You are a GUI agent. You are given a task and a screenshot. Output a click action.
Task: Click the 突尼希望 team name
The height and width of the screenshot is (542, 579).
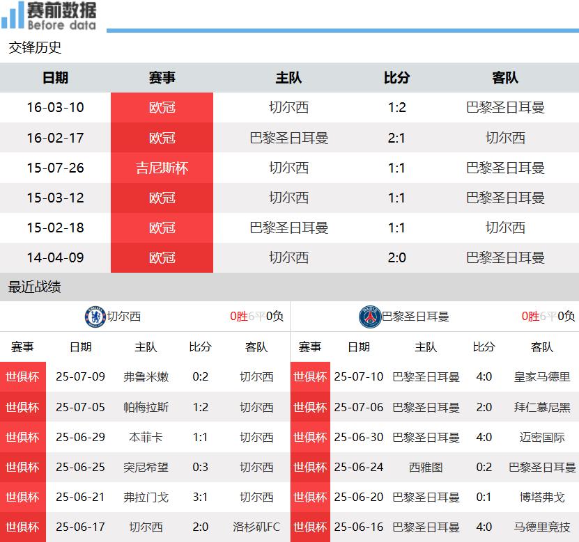click(x=146, y=467)
